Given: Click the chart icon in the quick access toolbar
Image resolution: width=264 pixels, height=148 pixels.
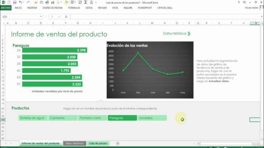Looking at the screenshot, I should 53,2.
